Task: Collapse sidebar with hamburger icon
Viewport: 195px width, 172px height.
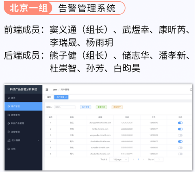Action: tap(47, 90)
